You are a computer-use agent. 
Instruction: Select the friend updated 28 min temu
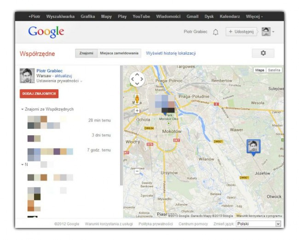(69, 122)
